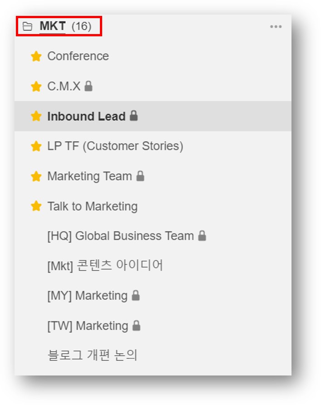Open the Conference channel

78,56
